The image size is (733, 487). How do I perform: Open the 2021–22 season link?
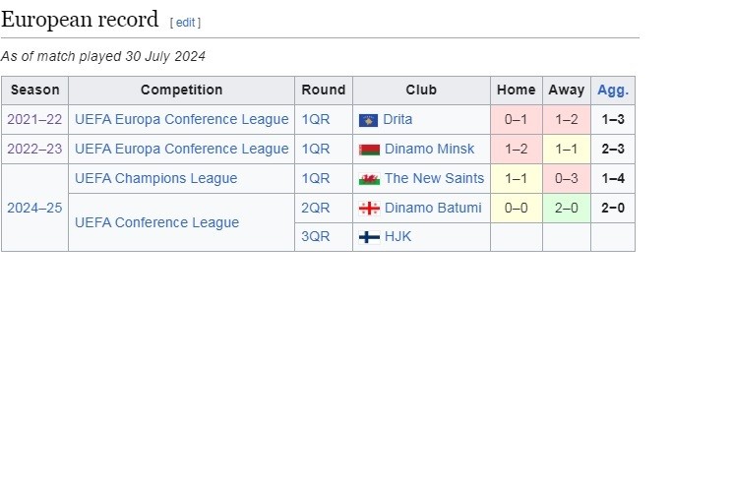(x=34, y=119)
